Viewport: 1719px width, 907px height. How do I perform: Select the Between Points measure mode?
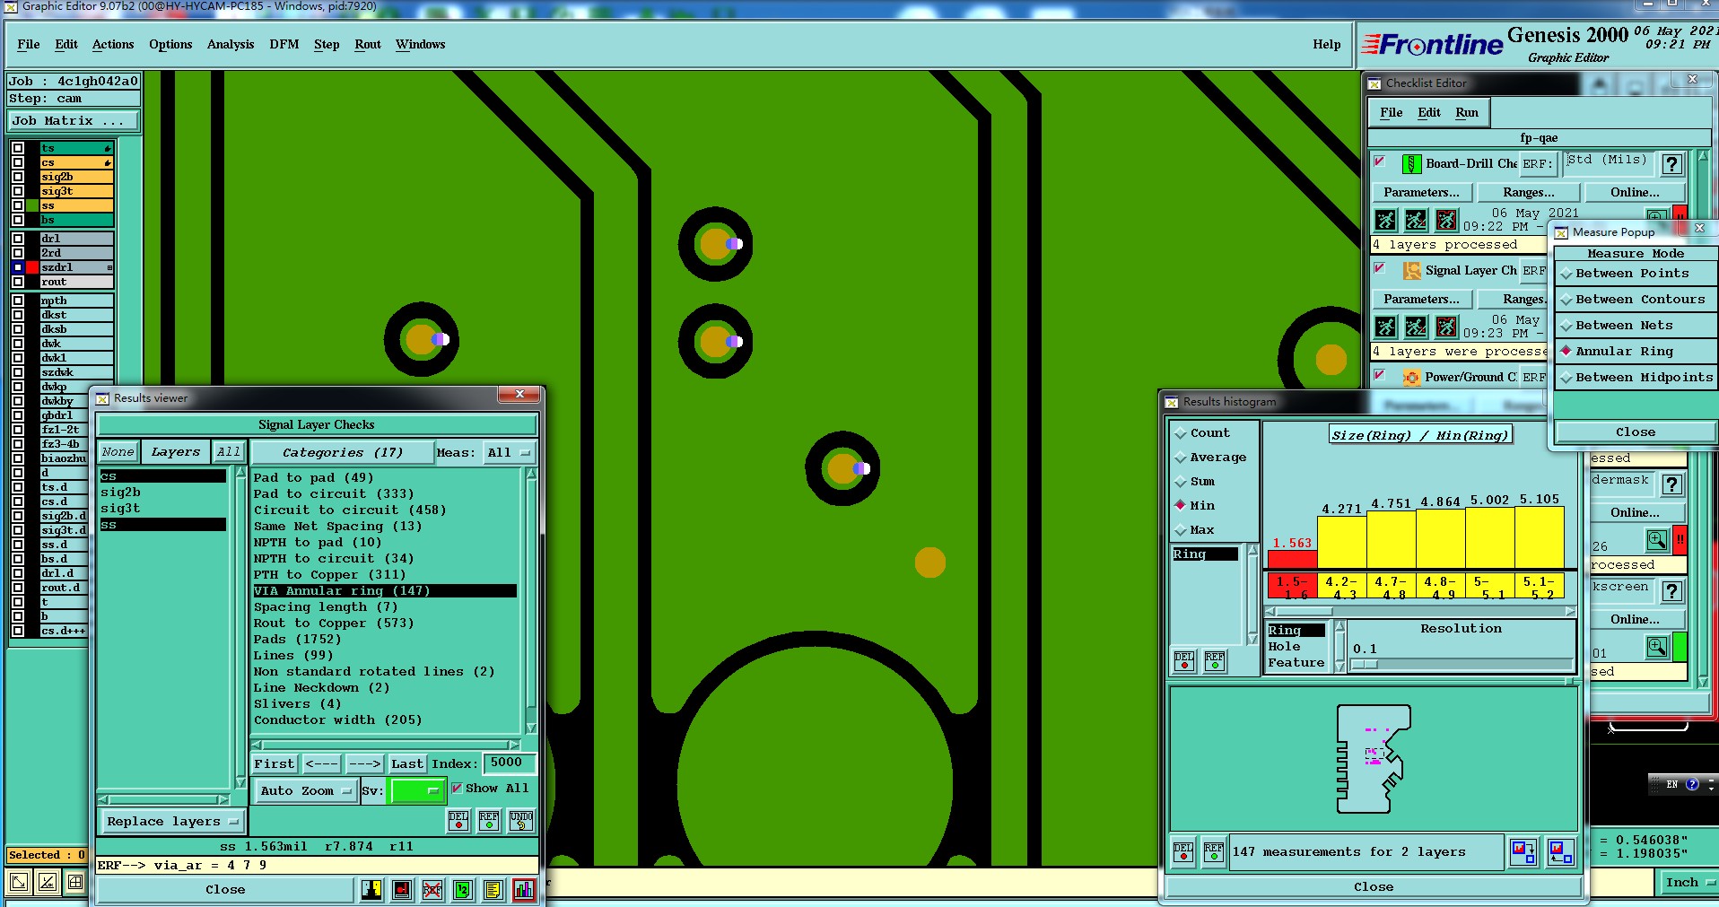point(1634,274)
